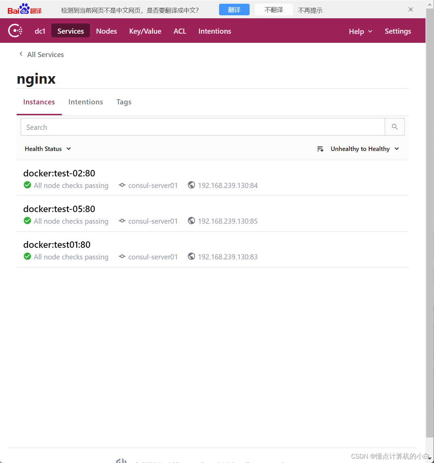Switch to the Tags tab

[x=123, y=102]
